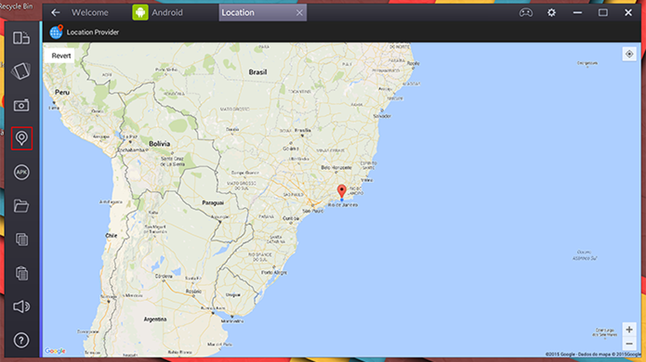Zoom out on the map

pos(629,344)
